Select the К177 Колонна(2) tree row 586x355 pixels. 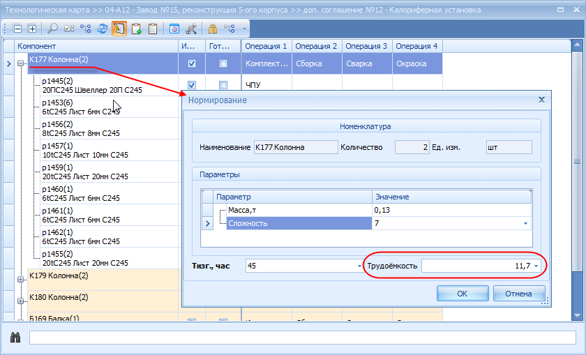pos(103,63)
